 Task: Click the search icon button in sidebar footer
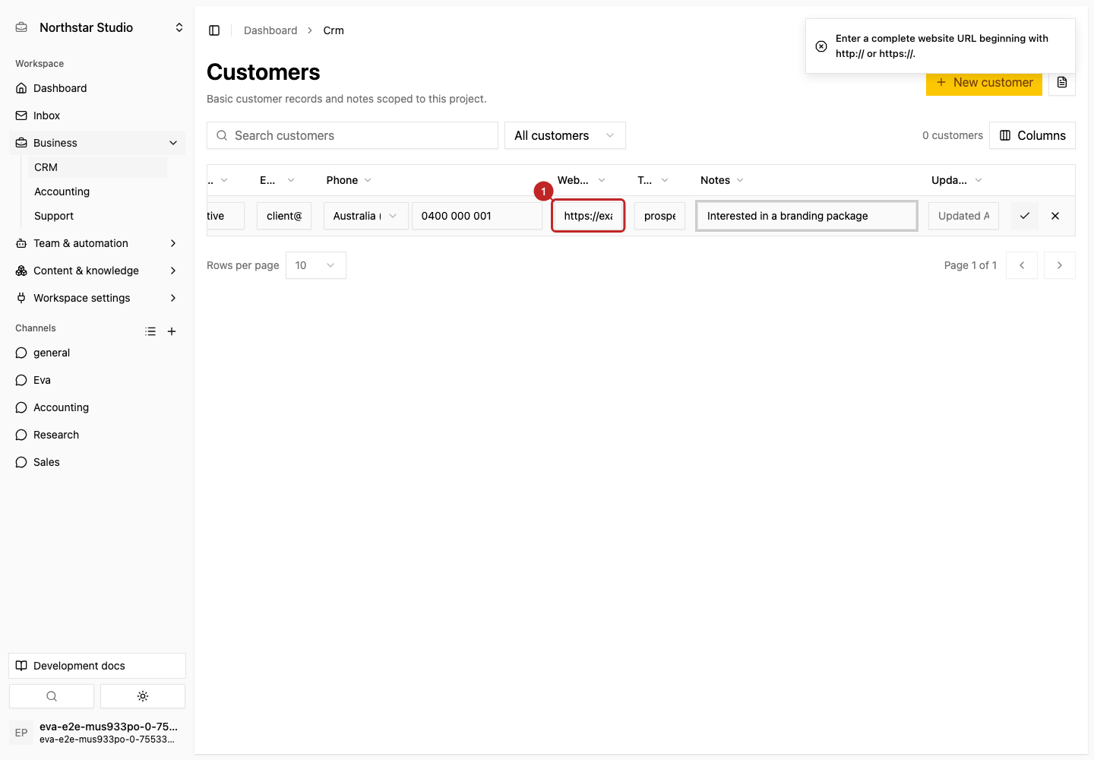pyautogui.click(x=52, y=696)
